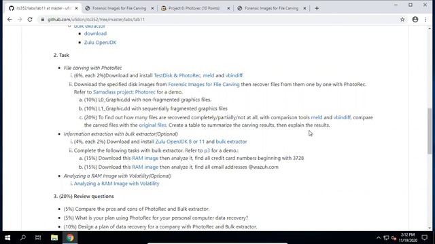This screenshot has width=435, height=244.
Task: Close the first Forensic Images tab
Action: (x=152, y=8)
